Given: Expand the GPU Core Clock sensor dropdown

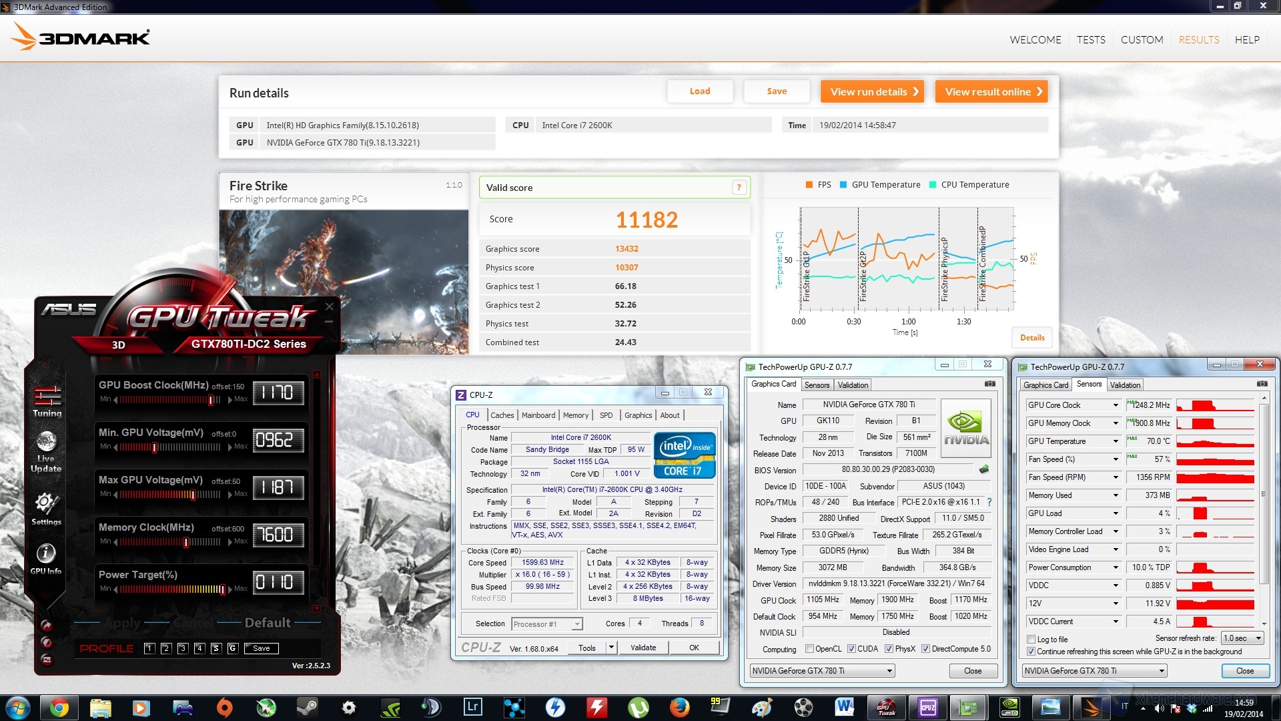Looking at the screenshot, I should coord(1115,405).
